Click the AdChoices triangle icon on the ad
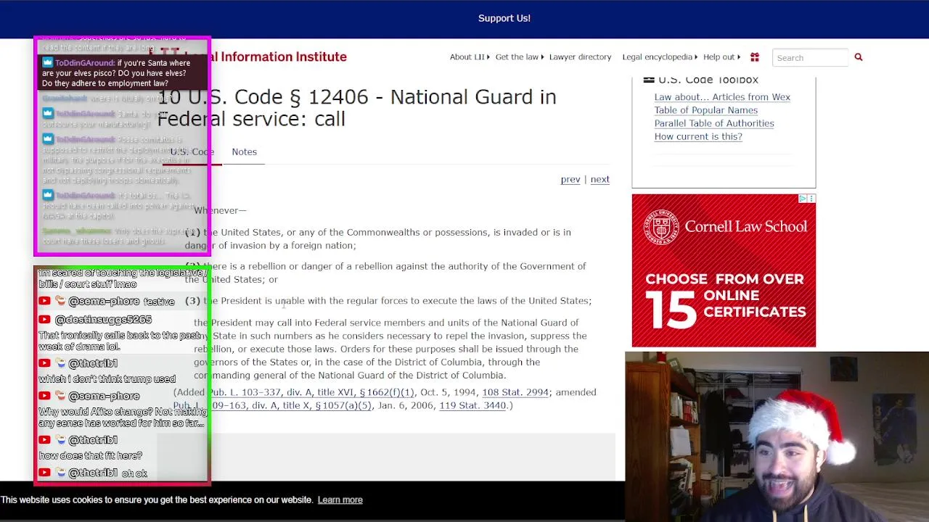Screen dimensions: 929x522 pyautogui.click(x=803, y=199)
